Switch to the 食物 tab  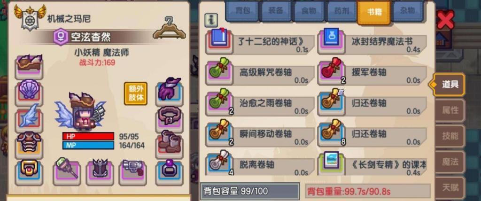coord(308,11)
